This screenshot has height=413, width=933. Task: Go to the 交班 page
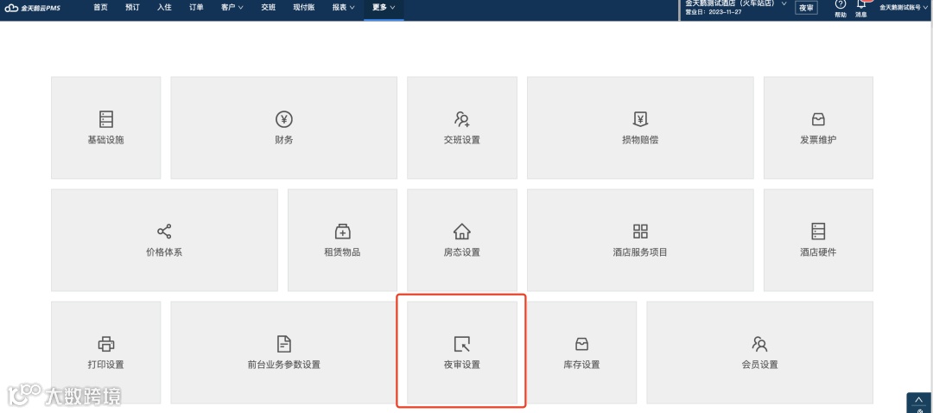click(269, 8)
